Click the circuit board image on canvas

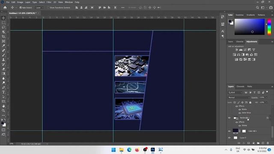click(x=131, y=66)
